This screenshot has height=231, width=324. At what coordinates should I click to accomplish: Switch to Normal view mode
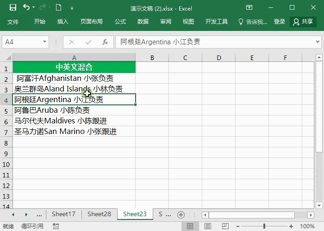[x=190, y=226]
